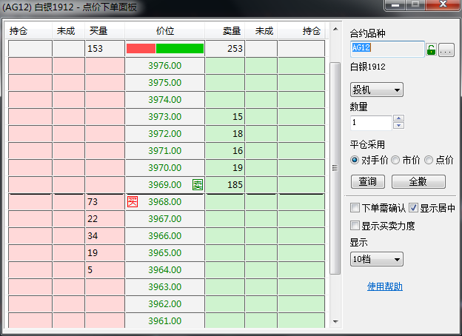Click price 3972.00 in the ladder
462x336 pixels.
point(164,134)
